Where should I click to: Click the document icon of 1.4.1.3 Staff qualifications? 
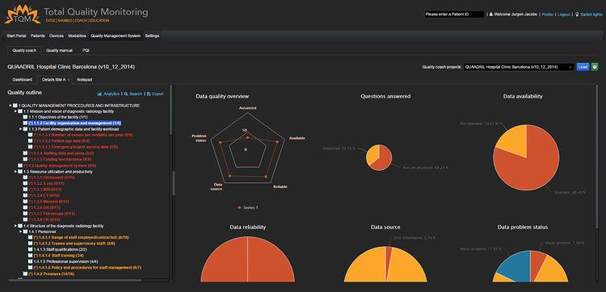pos(31,249)
